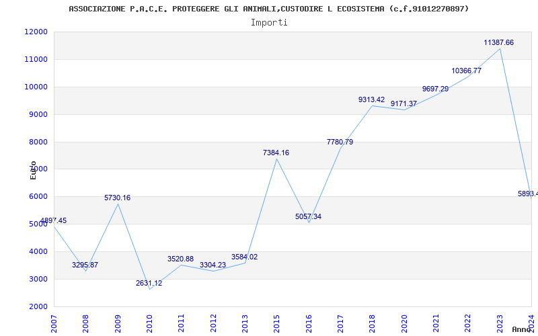
Task: Select the 2631.12 data label
Action: point(149,283)
